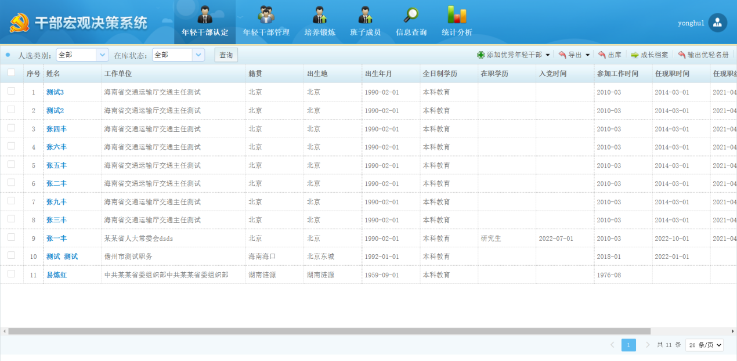737x361 pixels.
Task: Click the 培养锻炼 navigation icon
Action: (320, 15)
